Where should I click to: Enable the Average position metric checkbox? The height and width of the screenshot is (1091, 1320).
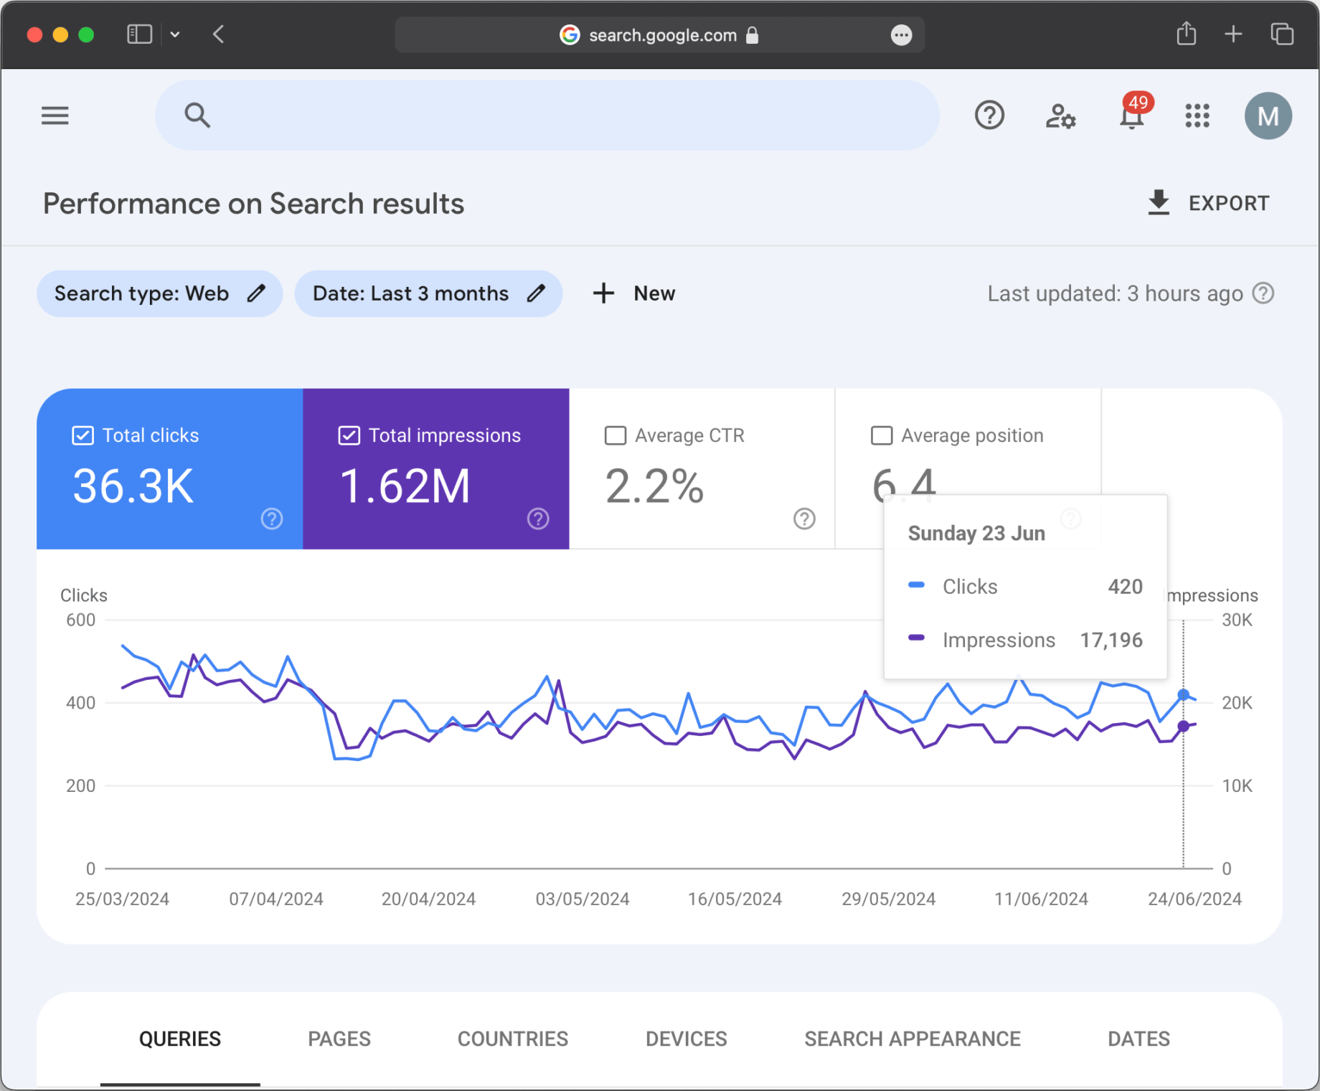tap(881, 435)
